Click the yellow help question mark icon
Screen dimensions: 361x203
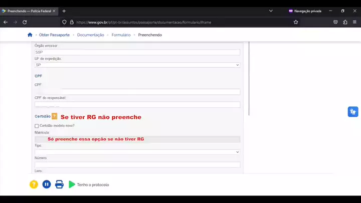coord(34,184)
